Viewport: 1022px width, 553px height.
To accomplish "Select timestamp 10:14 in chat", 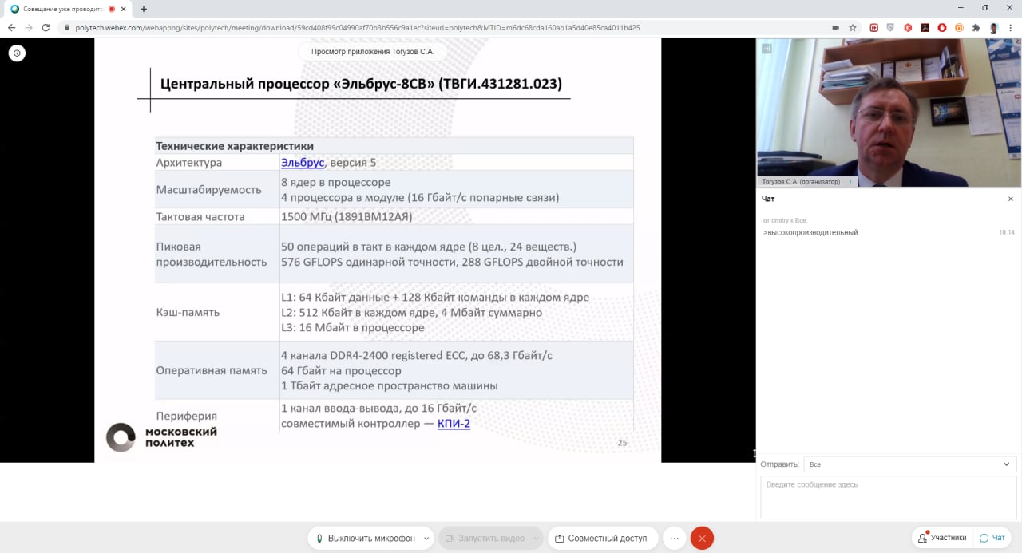I will 1006,232.
